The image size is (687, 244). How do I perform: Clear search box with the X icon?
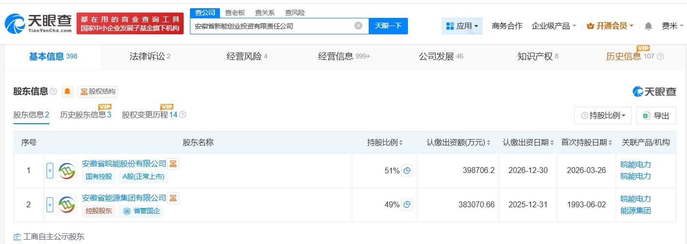click(358, 26)
